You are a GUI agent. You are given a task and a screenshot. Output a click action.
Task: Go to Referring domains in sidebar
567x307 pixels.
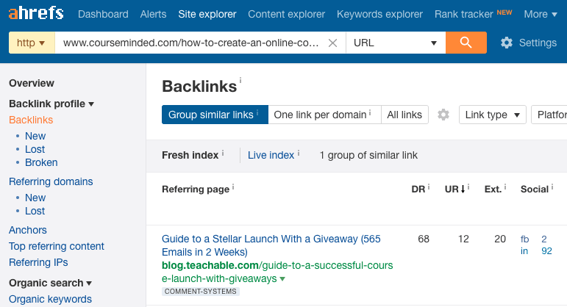51,181
